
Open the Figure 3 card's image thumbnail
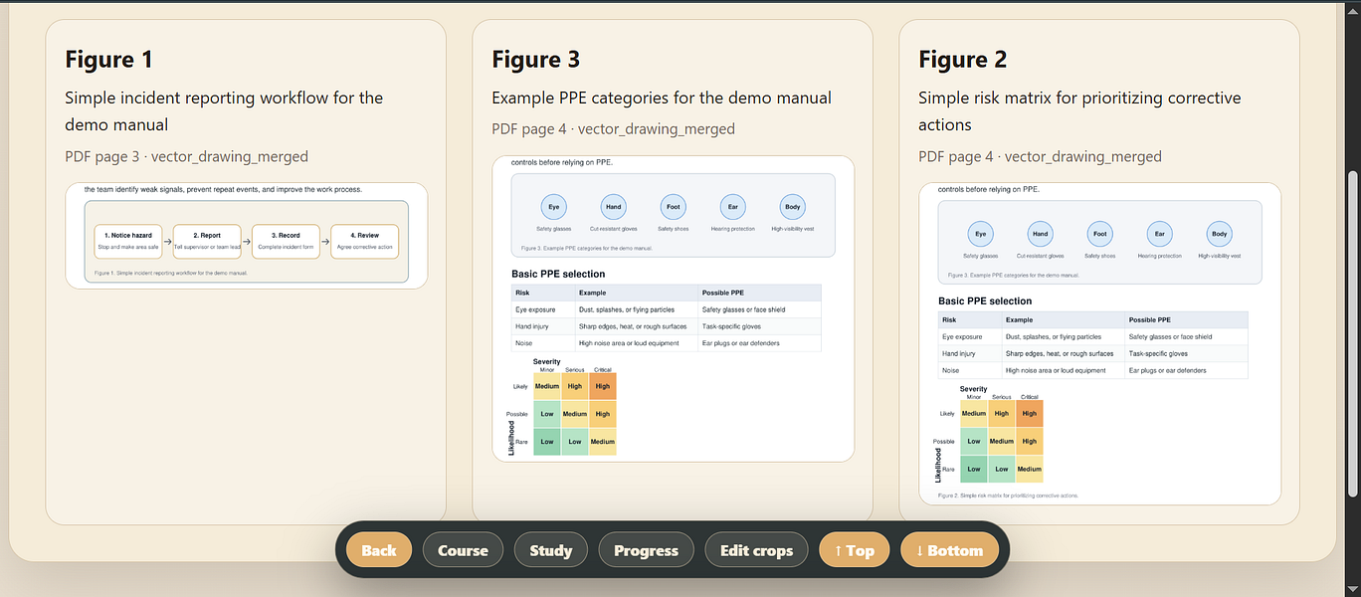pyautogui.click(x=673, y=308)
